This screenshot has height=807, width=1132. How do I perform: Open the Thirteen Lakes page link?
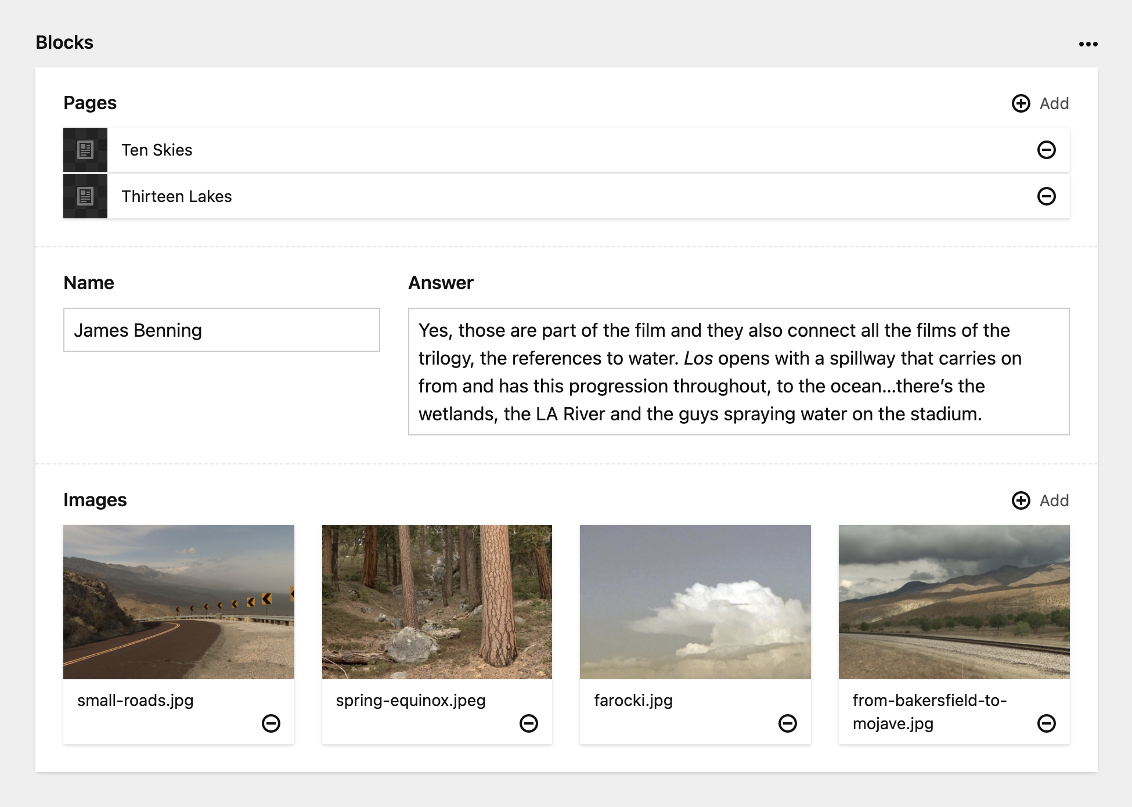click(176, 196)
